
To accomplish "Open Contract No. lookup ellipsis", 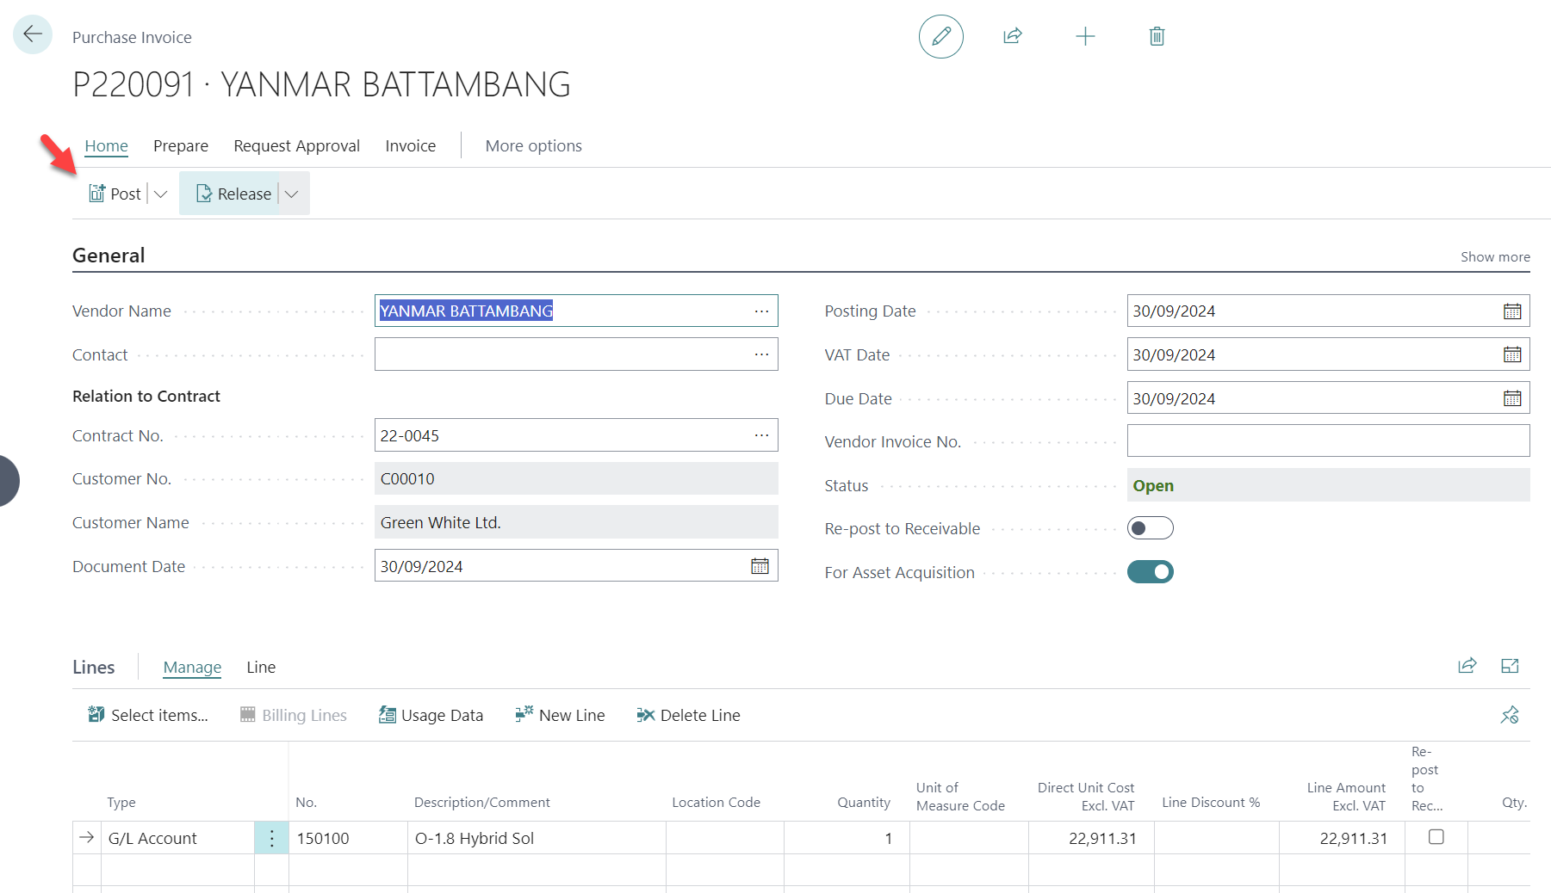I will 761,434.
